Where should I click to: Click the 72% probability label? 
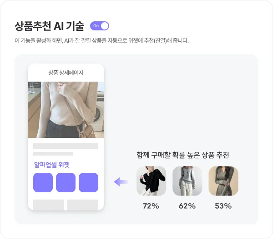click(x=151, y=206)
